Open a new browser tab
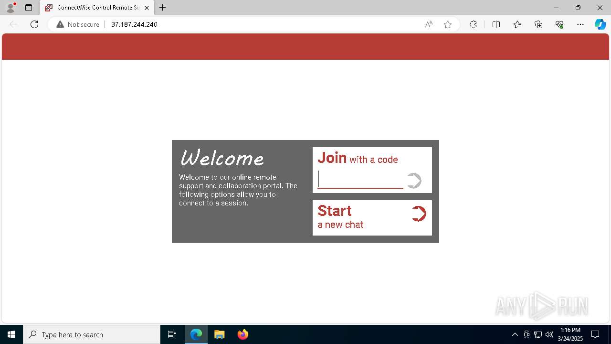 (x=163, y=8)
